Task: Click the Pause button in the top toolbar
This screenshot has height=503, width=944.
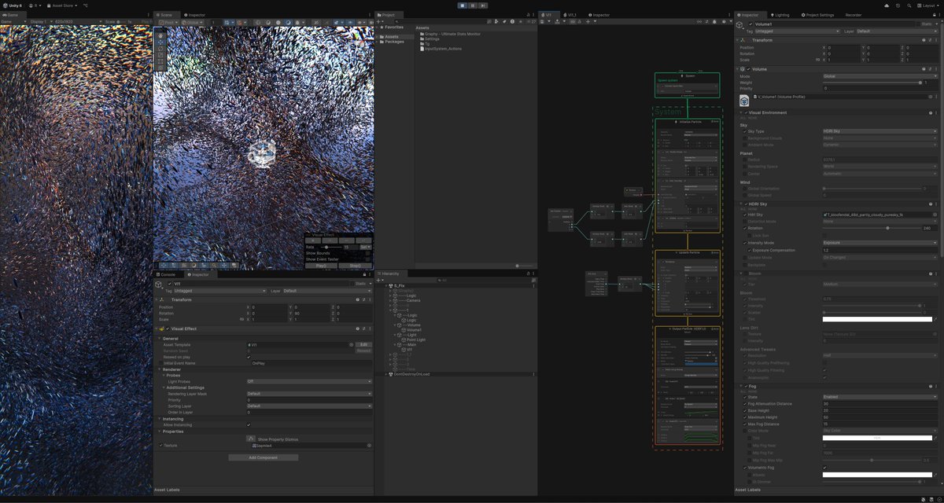Action: 472,6
